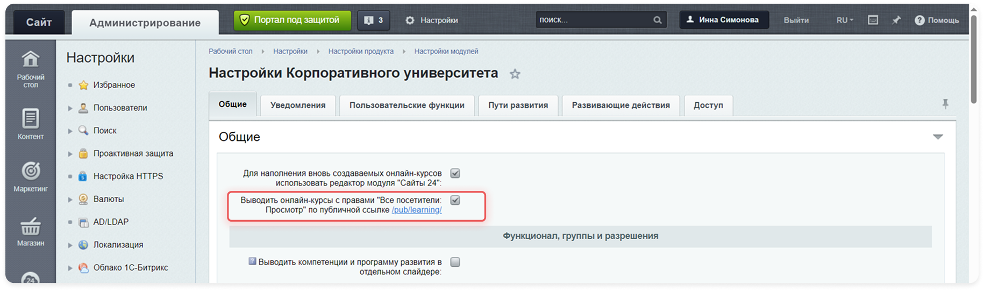Collapse the Общие section arrow
This screenshot has width=984, height=291.
point(938,137)
